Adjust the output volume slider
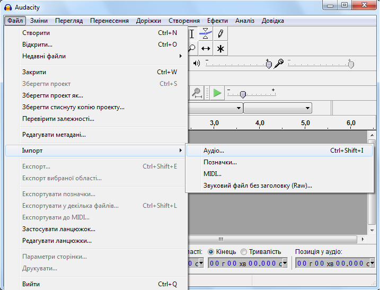380x290 pixels. coord(238,64)
